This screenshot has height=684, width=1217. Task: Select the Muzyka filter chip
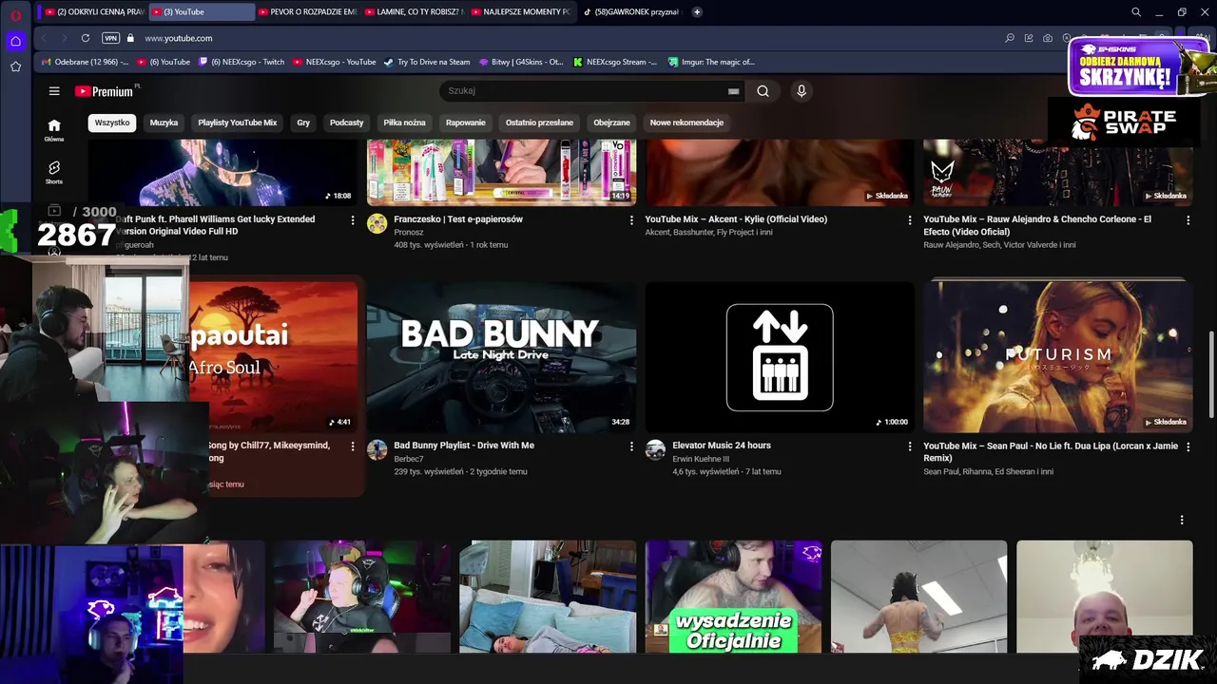point(164,123)
